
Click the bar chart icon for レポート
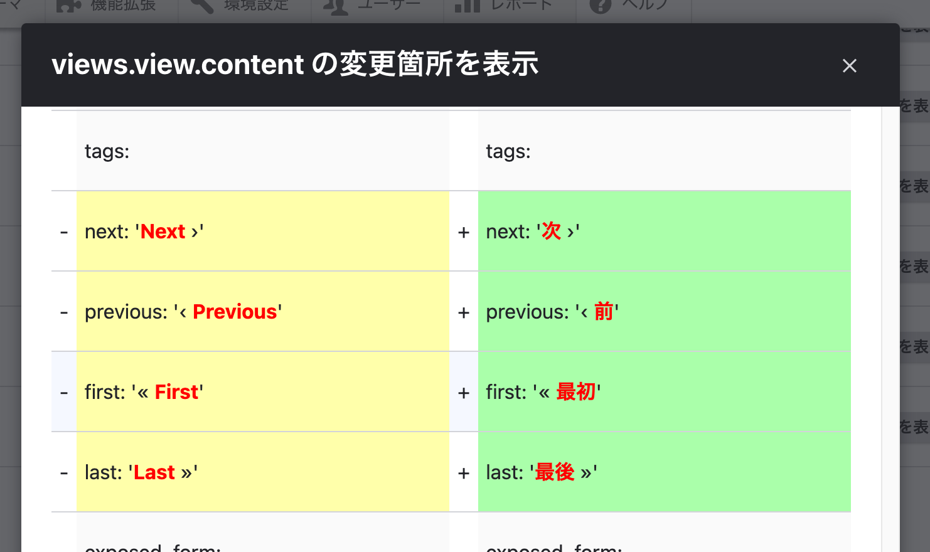click(x=468, y=6)
